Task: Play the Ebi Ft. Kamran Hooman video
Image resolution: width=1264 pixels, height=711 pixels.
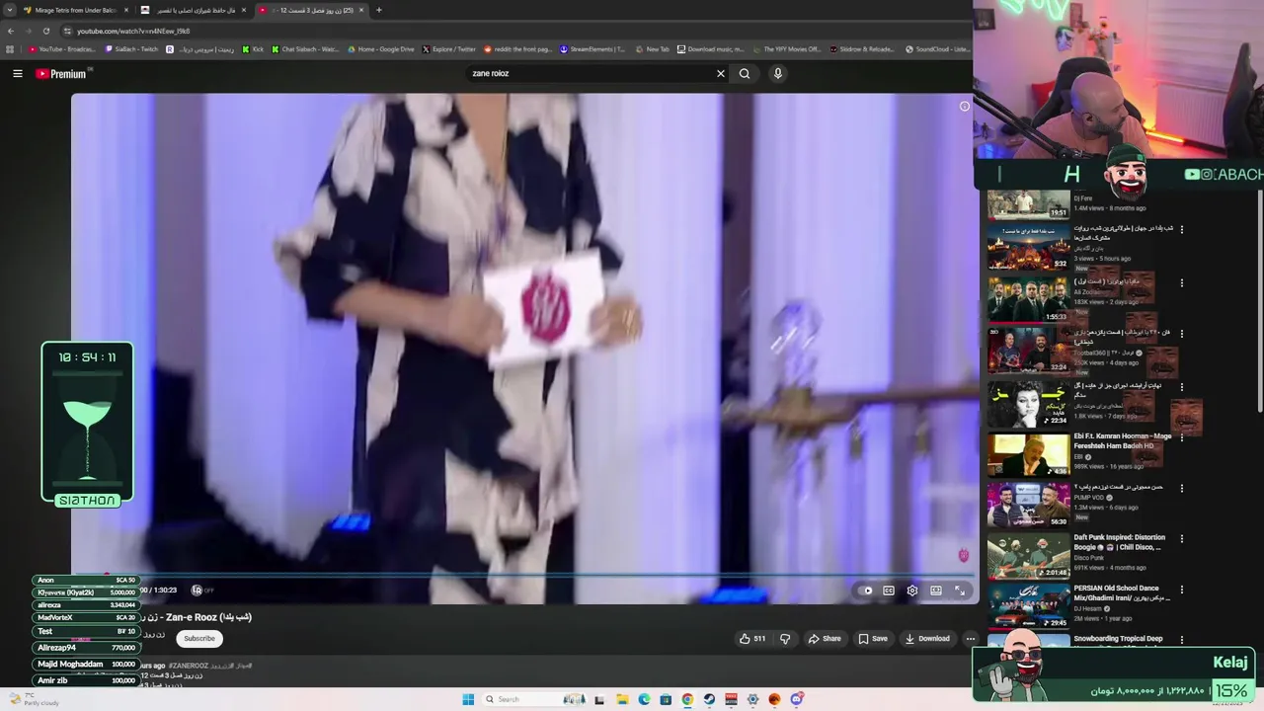Action: (1028, 455)
